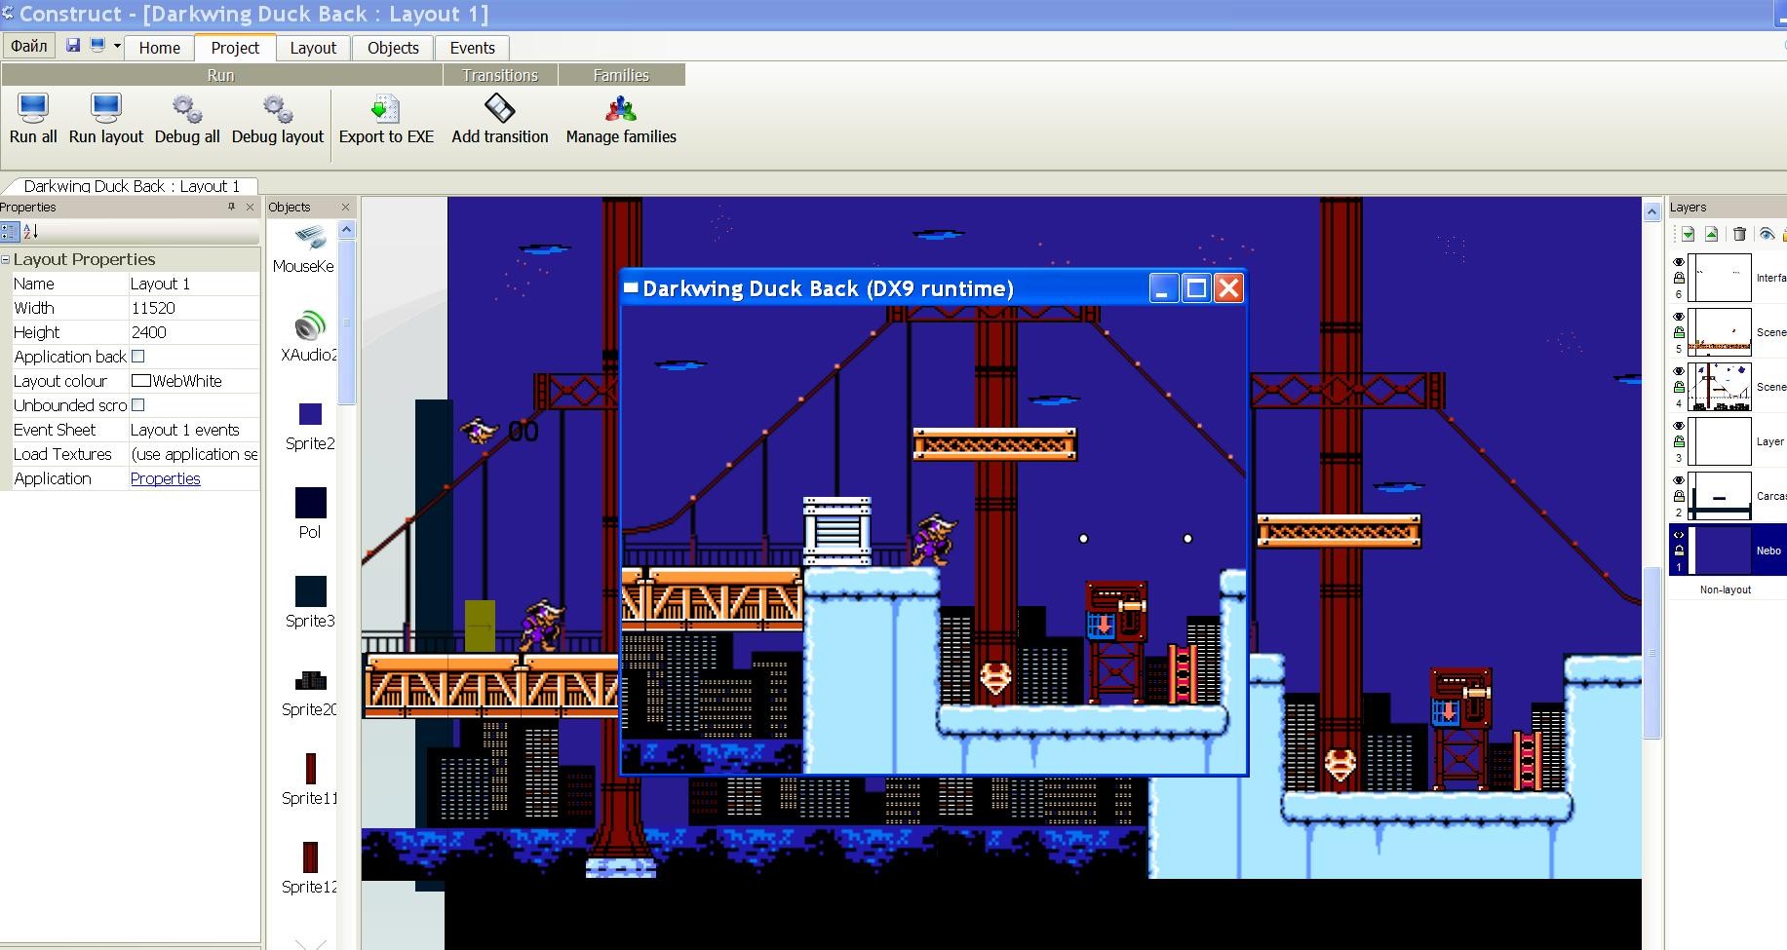1787x950 pixels.
Task: Collapse the Layout Properties section
Action: pyautogui.click(x=6, y=259)
